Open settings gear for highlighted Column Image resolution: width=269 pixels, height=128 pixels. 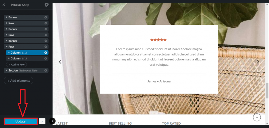click(x=46, y=53)
